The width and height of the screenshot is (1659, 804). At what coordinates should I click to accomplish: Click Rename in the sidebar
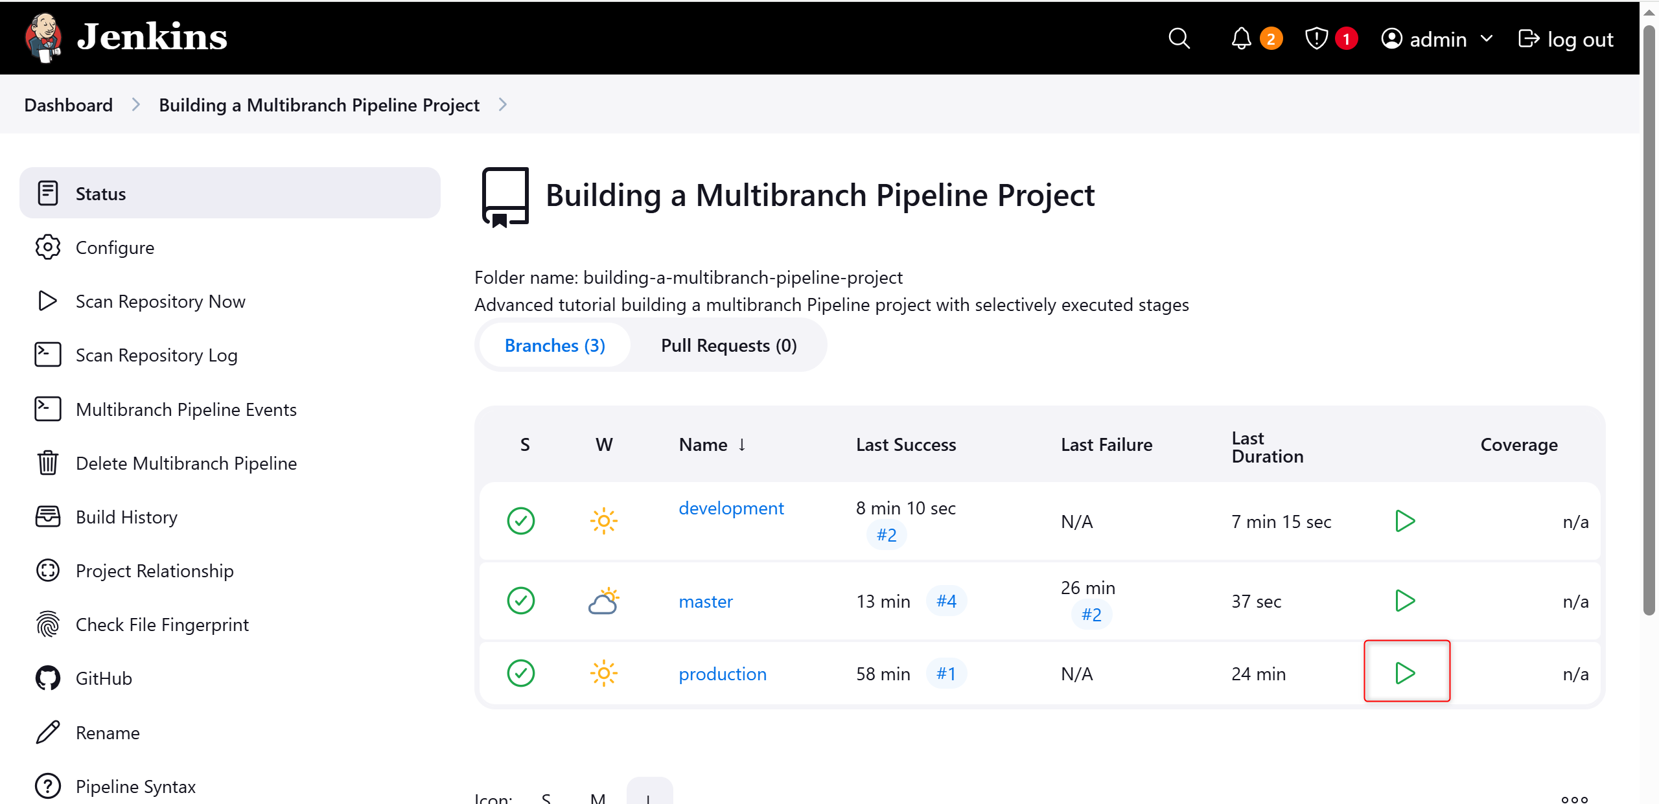tap(230, 733)
